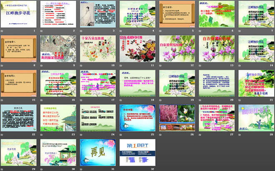Screen dimensions: 275x171
Task: Select slide 16 thumbnail
Action: pyautogui.click(x=58, y=83)
